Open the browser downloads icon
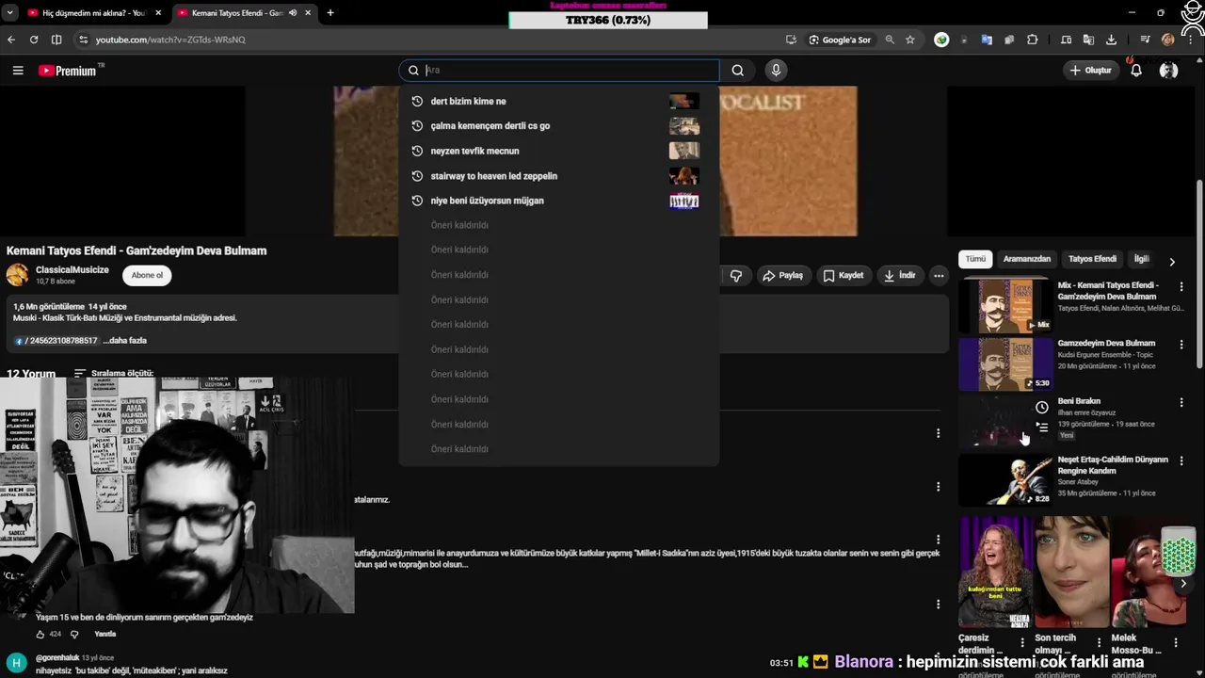Viewport: 1205px width, 678px height. click(1111, 40)
